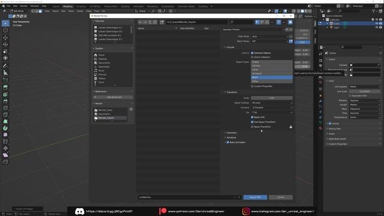Hide Cube in outliner viewport
The image size is (384, 216).
[377, 23]
